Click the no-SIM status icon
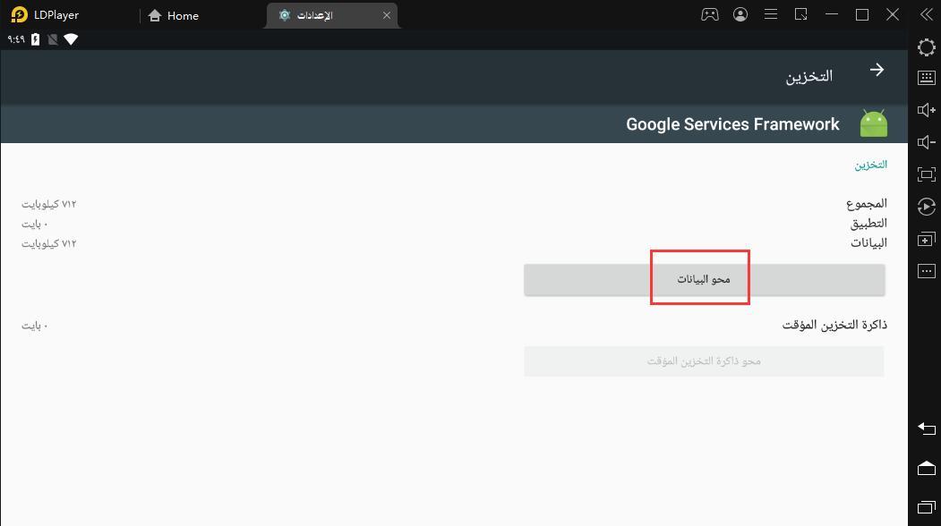Screen dimensions: 941x526 (x=53, y=39)
